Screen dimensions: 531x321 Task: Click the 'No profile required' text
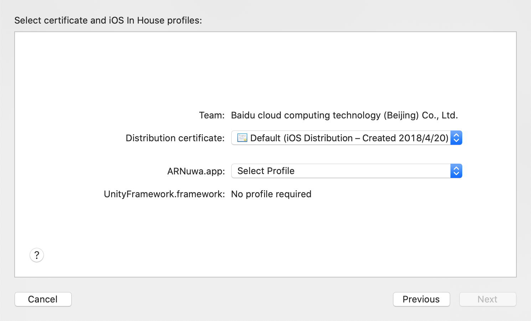pyautogui.click(x=271, y=194)
